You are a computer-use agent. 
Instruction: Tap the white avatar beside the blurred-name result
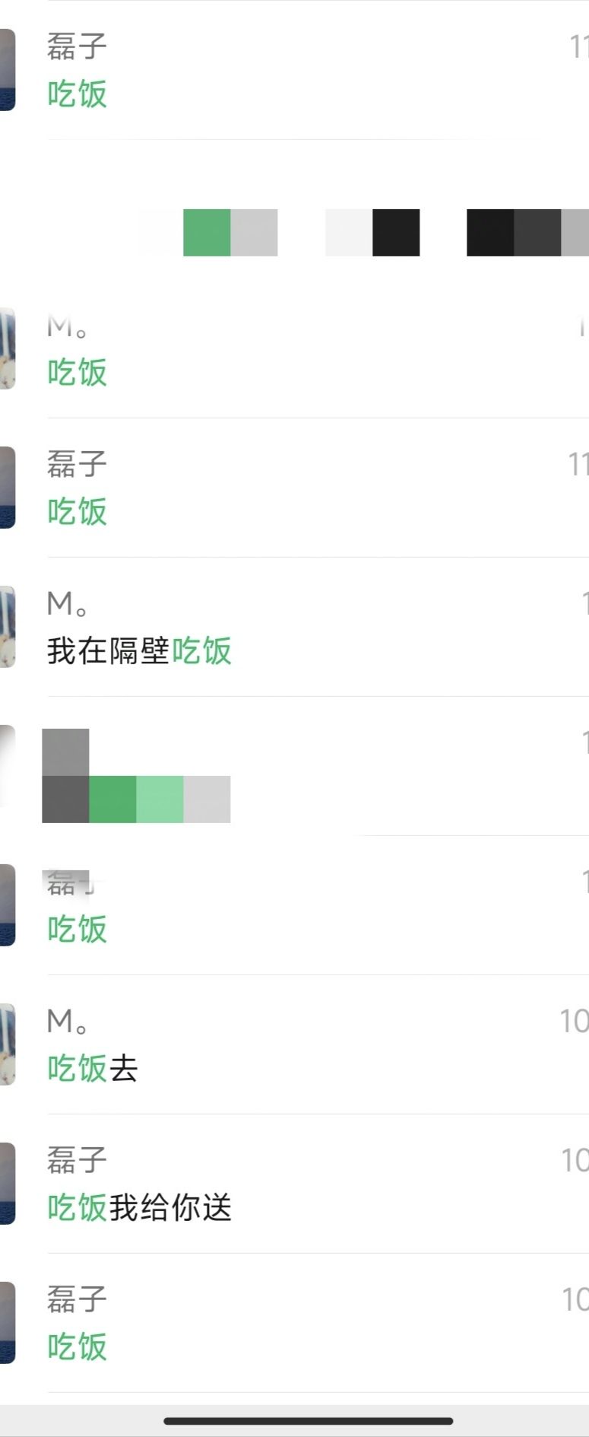pos(7,766)
